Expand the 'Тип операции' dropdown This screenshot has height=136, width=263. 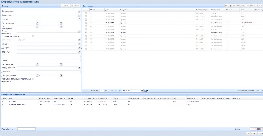pos(79,12)
